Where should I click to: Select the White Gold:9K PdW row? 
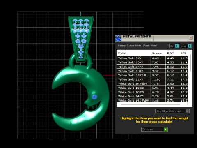152,84
